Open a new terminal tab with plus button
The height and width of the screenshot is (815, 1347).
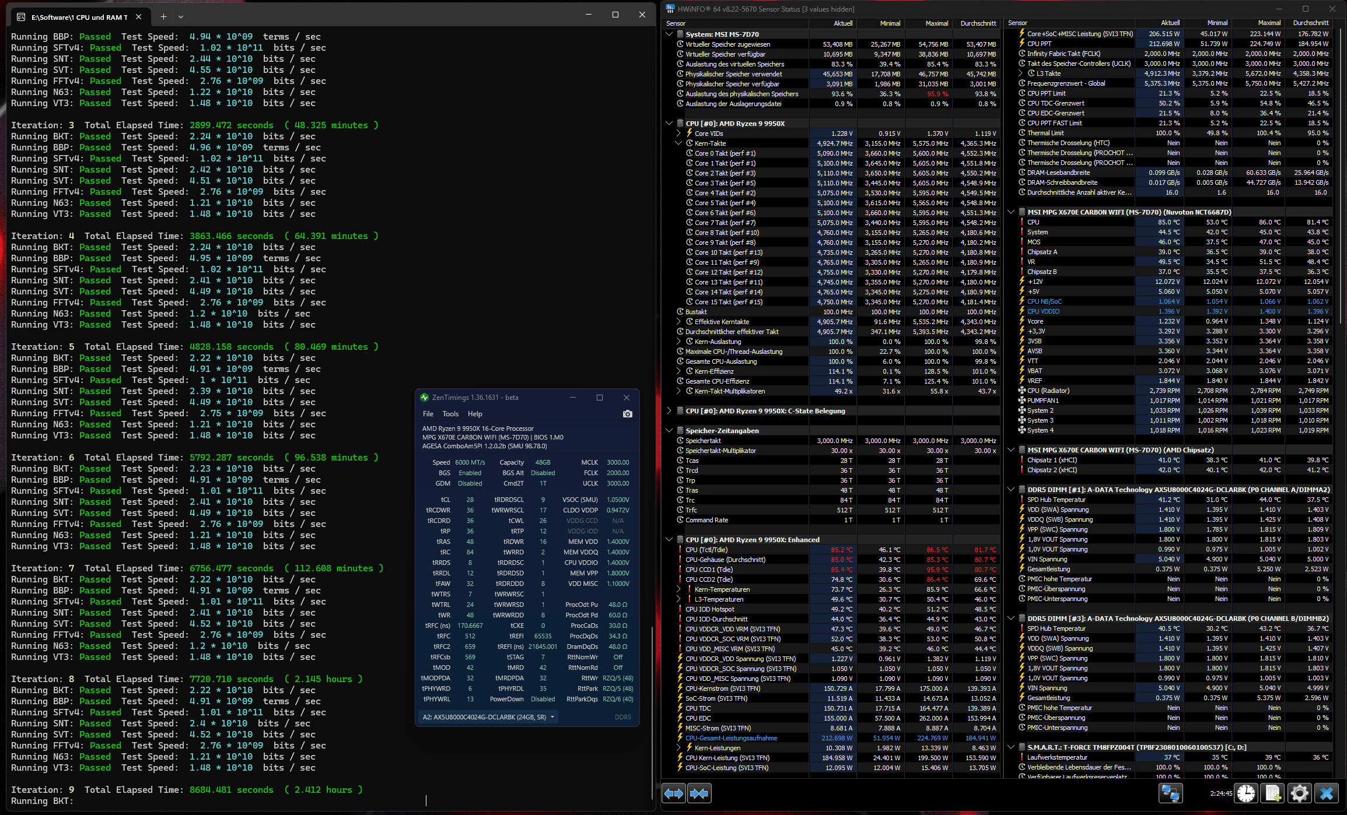point(163,17)
